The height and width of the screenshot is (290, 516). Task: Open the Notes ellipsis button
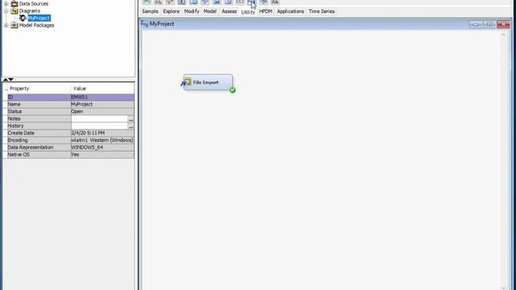coord(131,118)
